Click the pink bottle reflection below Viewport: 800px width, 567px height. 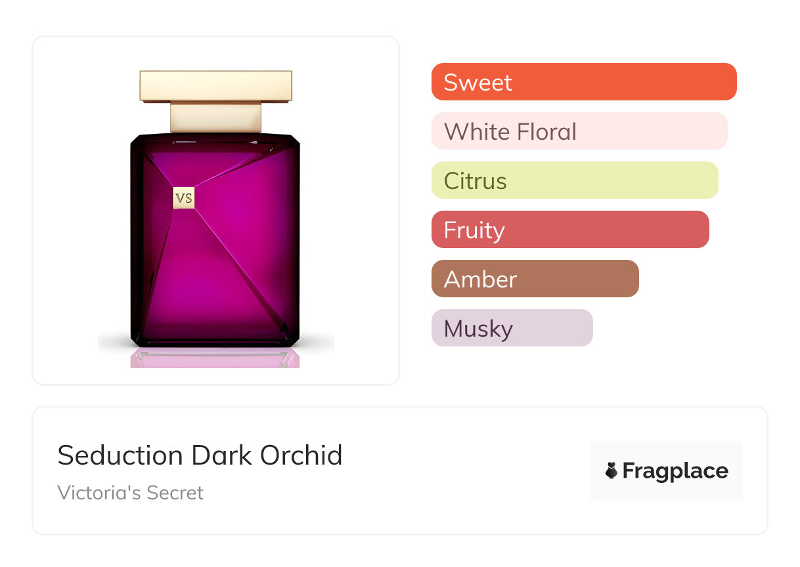click(x=215, y=358)
